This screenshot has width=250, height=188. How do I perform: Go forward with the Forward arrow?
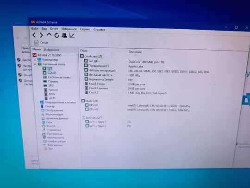click(41, 35)
